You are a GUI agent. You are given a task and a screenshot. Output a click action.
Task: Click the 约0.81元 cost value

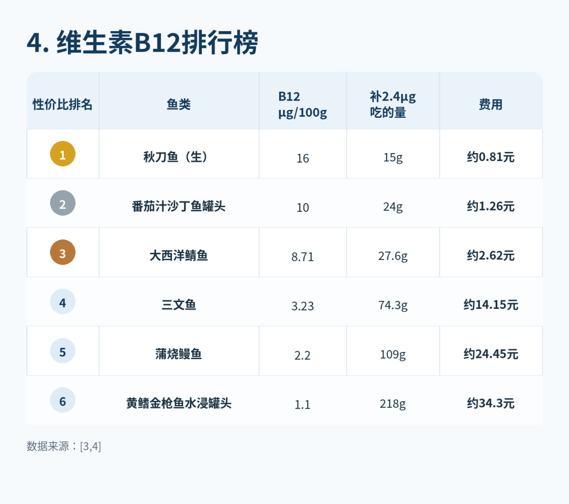click(490, 157)
